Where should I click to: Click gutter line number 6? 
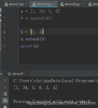point(4,46)
